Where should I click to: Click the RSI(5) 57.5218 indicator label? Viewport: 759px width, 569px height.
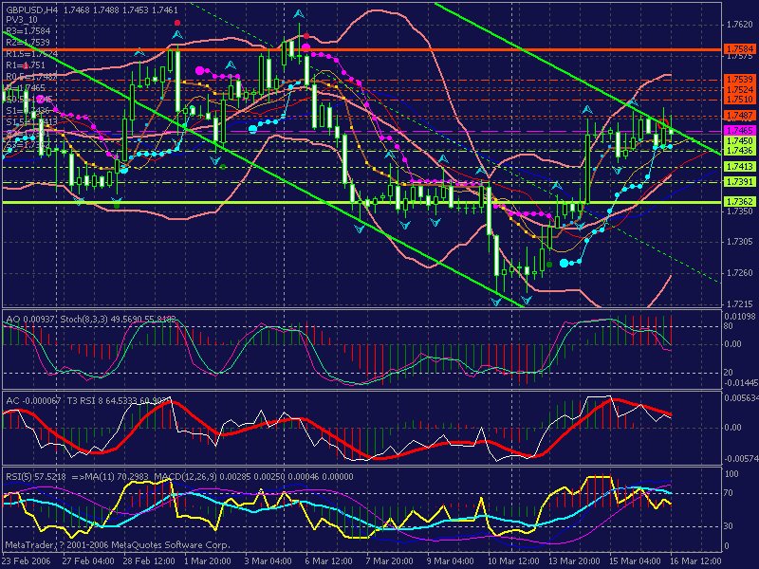pos(36,477)
